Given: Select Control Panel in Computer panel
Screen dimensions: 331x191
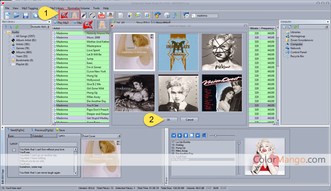Looking at the screenshot, I should point(298,52).
